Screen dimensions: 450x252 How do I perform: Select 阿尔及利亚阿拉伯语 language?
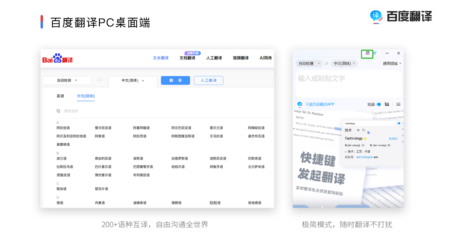pos(71,136)
